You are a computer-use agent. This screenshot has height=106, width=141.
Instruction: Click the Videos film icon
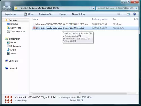click(8, 53)
